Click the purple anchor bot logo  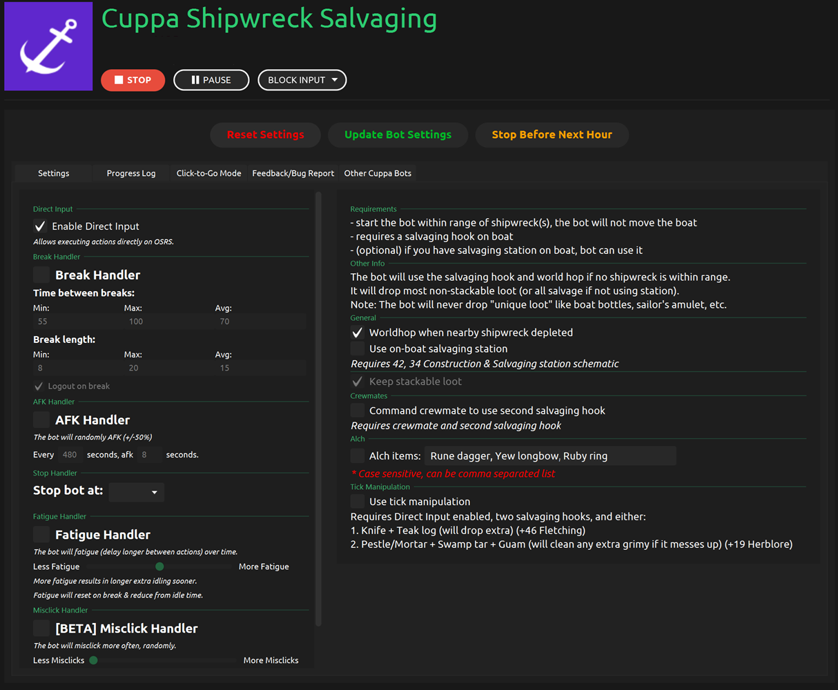point(48,46)
